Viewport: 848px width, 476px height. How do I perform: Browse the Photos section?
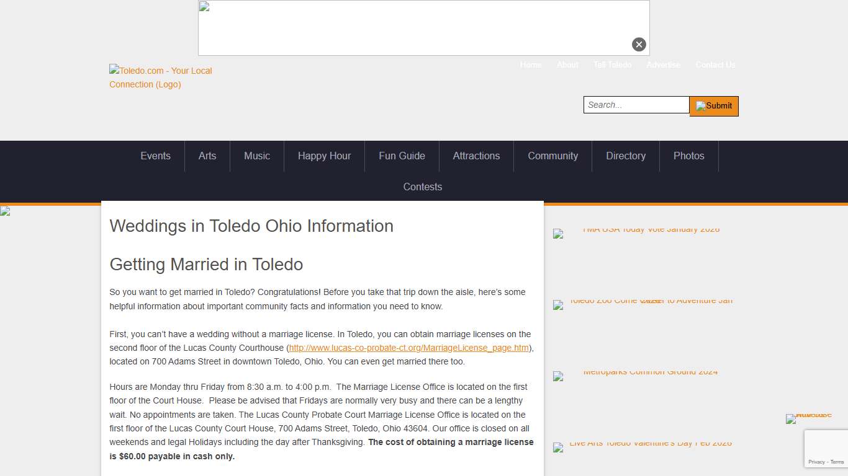pos(688,156)
